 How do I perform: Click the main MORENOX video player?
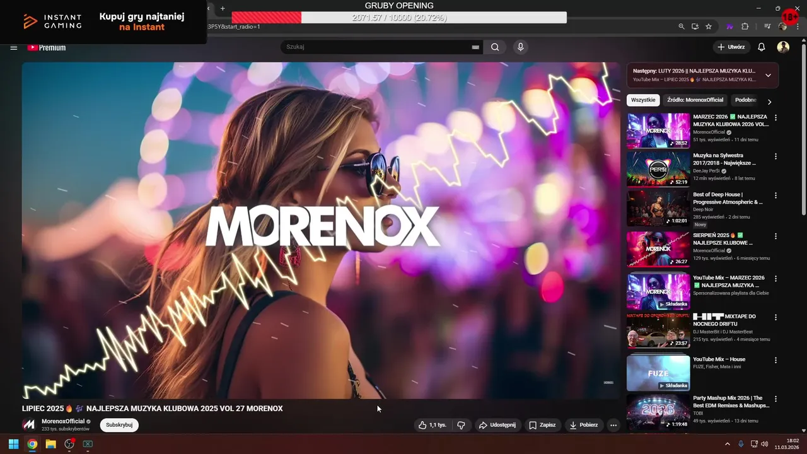[x=321, y=230]
